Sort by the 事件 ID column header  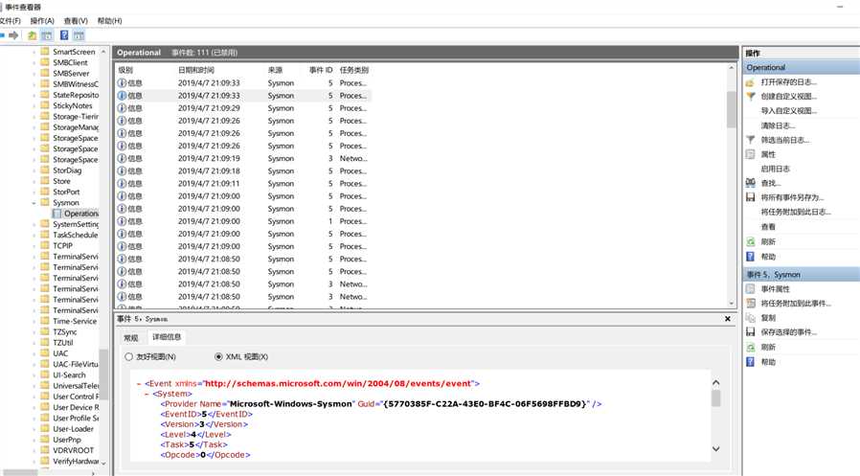click(321, 70)
